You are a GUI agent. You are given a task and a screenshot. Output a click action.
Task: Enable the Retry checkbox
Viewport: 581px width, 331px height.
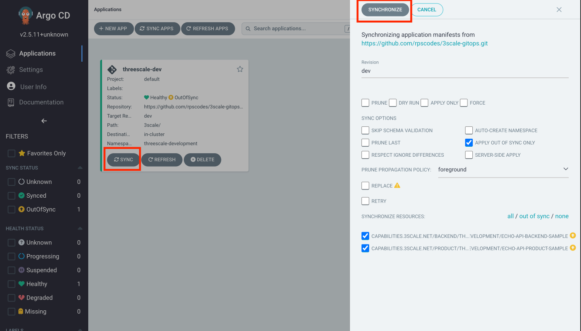365,201
